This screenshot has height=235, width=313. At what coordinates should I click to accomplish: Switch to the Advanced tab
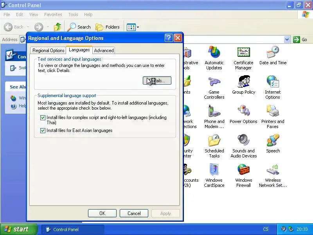coord(104,51)
